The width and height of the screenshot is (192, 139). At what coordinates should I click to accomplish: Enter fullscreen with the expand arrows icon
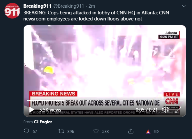(x=178, y=110)
